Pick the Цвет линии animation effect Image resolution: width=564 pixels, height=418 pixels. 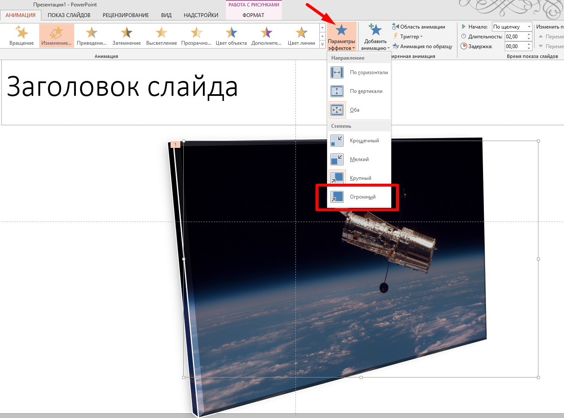click(301, 35)
